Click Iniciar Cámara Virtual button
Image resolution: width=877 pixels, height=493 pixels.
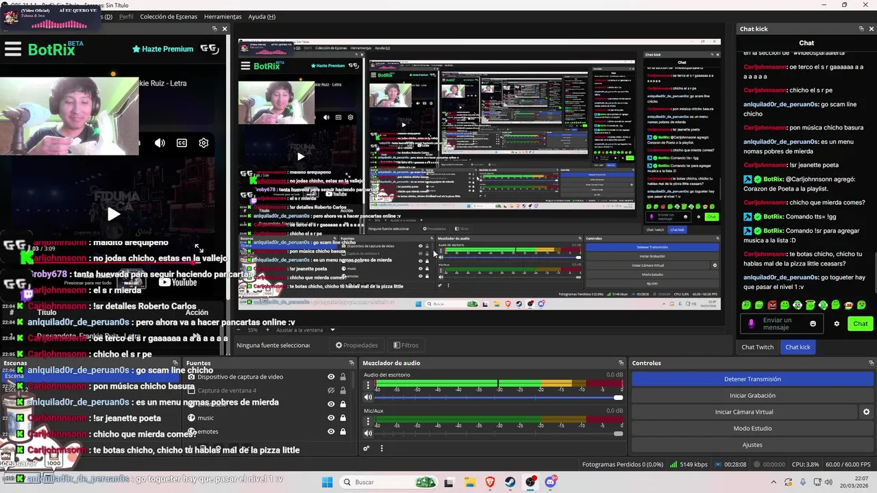pyautogui.click(x=744, y=412)
